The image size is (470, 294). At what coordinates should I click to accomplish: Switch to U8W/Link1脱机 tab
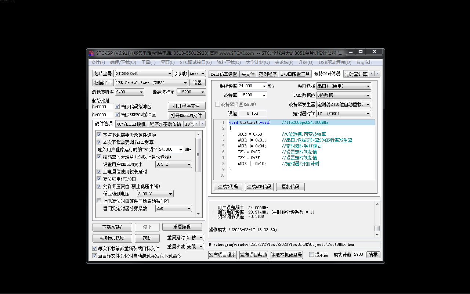tap(131, 124)
